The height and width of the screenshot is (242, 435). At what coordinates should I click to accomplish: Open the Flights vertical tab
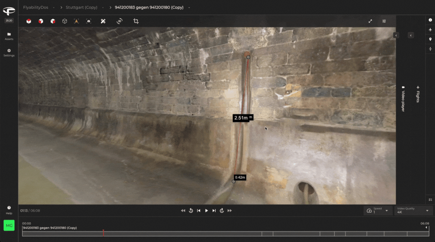pyautogui.click(x=418, y=94)
